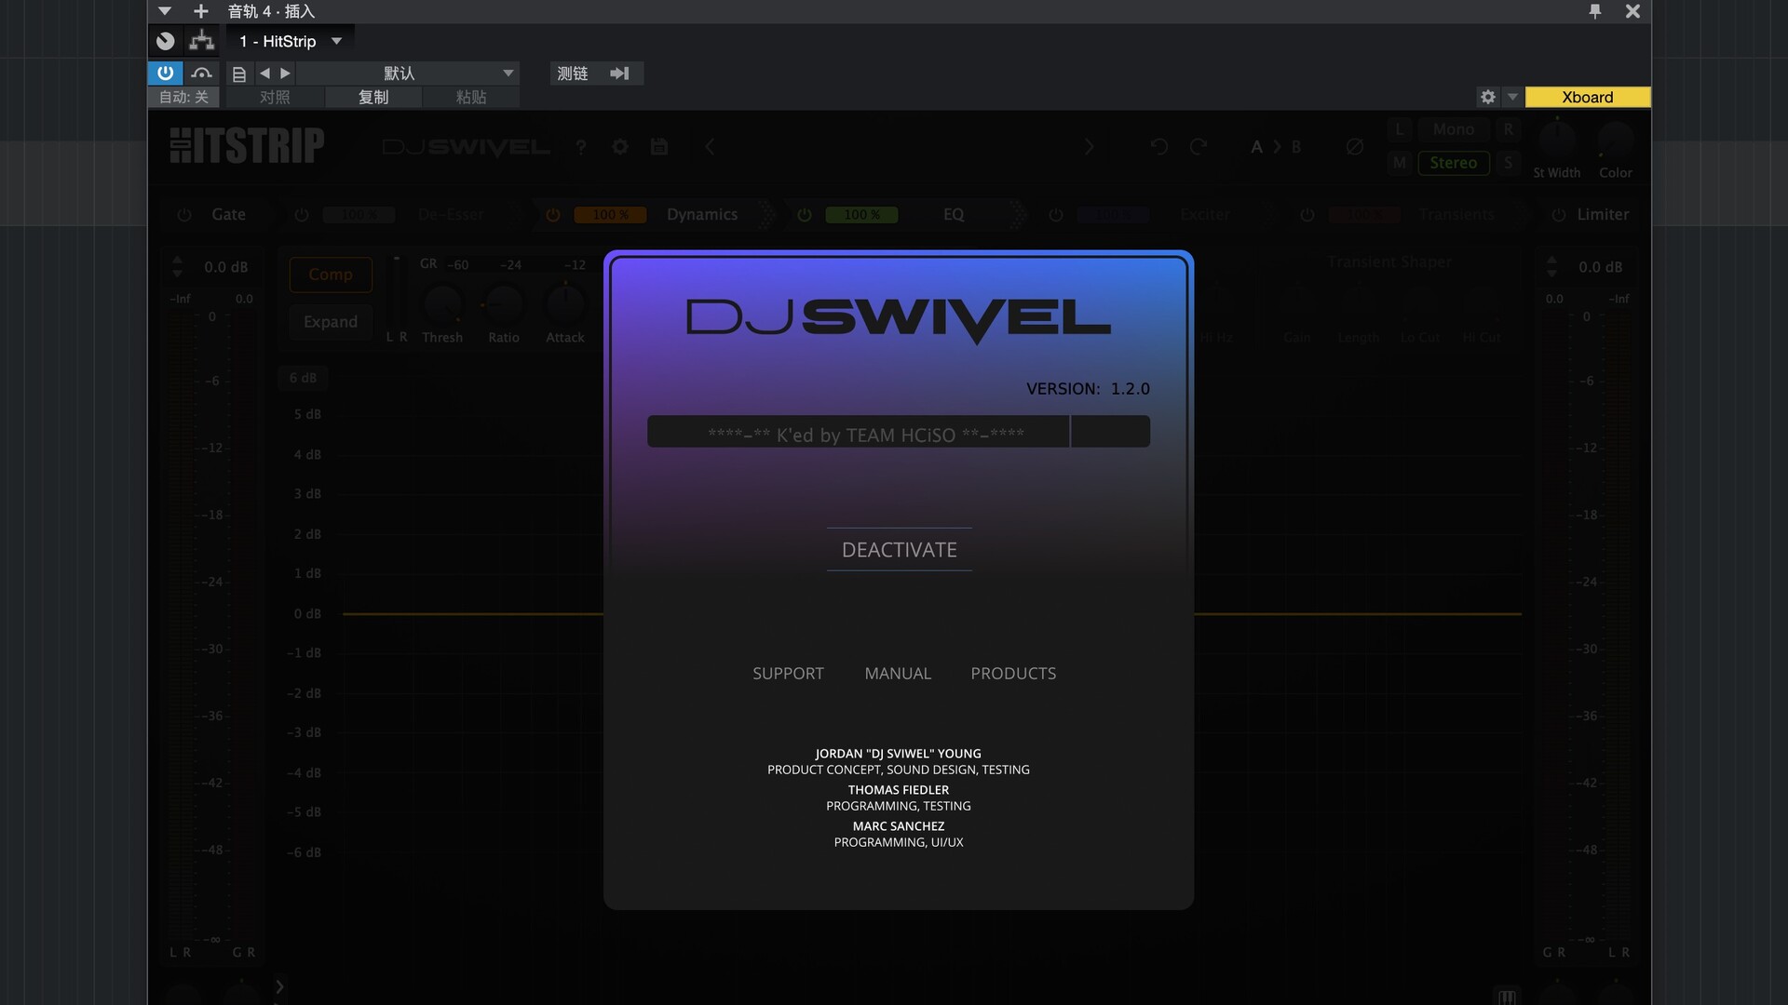Open the Dynamics module tab
The height and width of the screenshot is (1005, 1788).
[702, 215]
